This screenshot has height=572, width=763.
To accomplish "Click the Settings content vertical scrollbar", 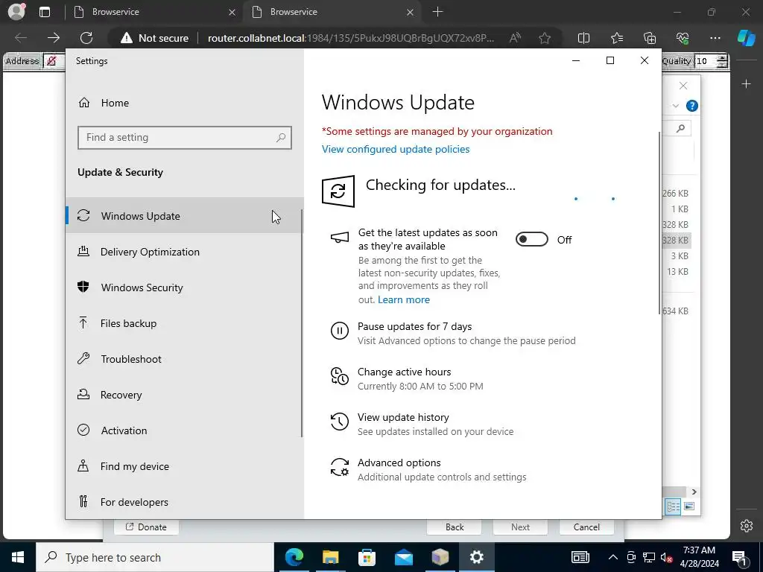I will (x=659, y=223).
